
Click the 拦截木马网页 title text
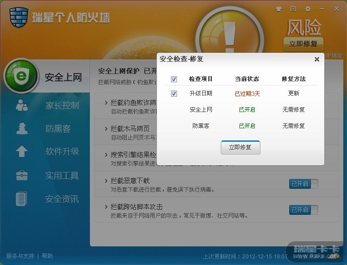pos(130,128)
